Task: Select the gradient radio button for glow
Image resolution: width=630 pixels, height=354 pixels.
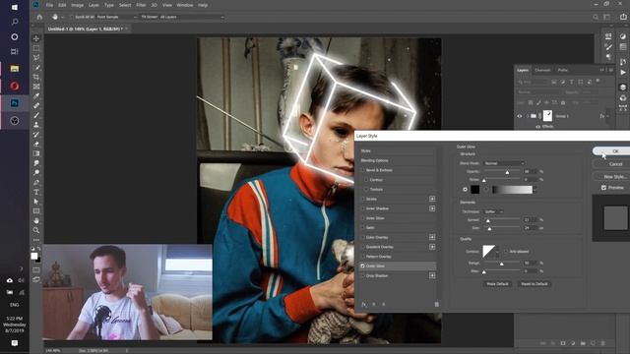Action: [486, 189]
